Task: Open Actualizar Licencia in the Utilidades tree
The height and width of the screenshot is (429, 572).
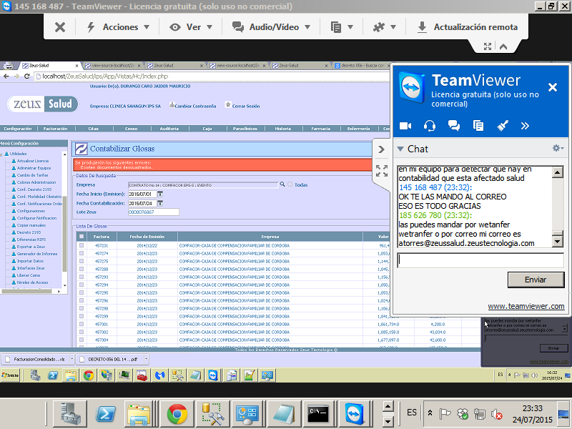Action: pyautogui.click(x=32, y=161)
